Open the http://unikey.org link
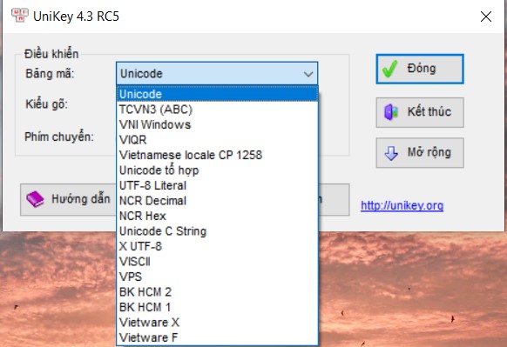Screen dimensions: 507x347 click(x=402, y=205)
